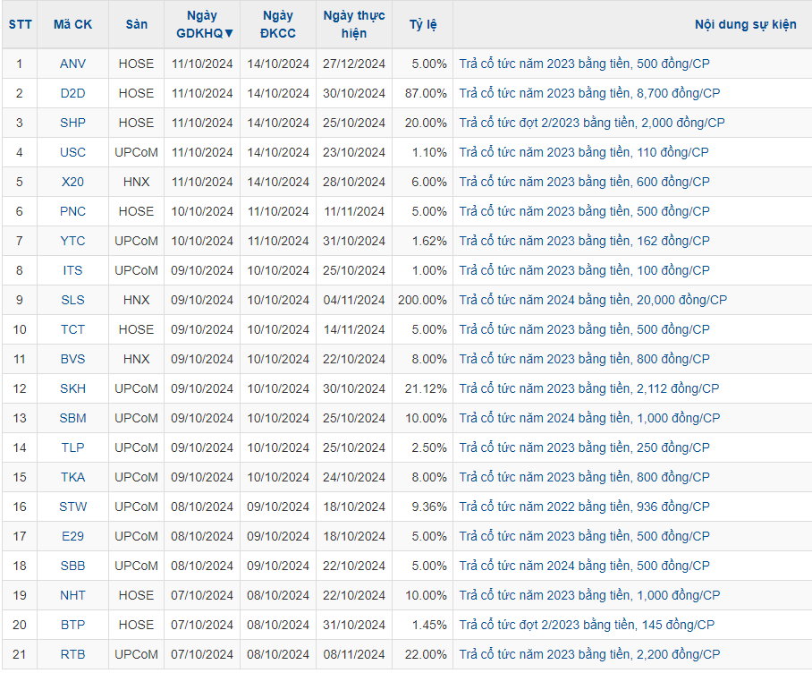The image size is (812, 673).
Task: Click the Mã CK column header
Action: pos(72,25)
